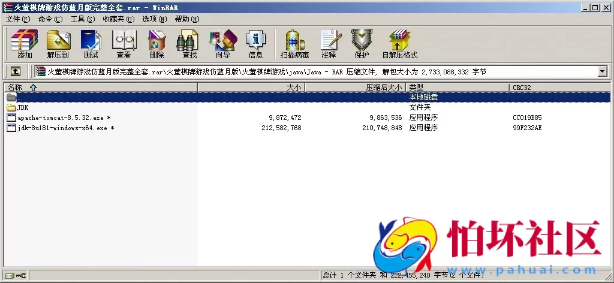Open the Comment (注释) toolbar icon

click(329, 44)
